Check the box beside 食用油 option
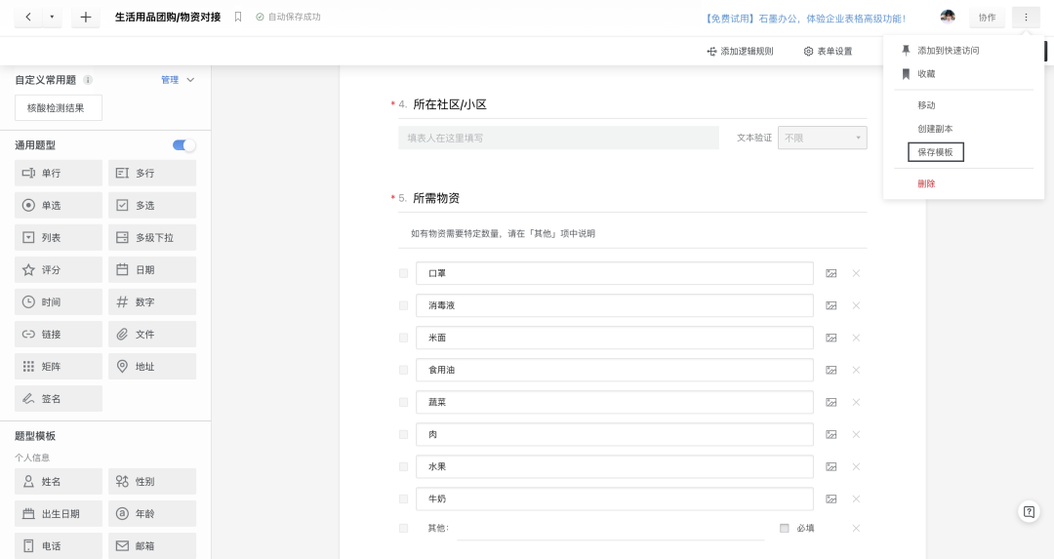 (403, 370)
